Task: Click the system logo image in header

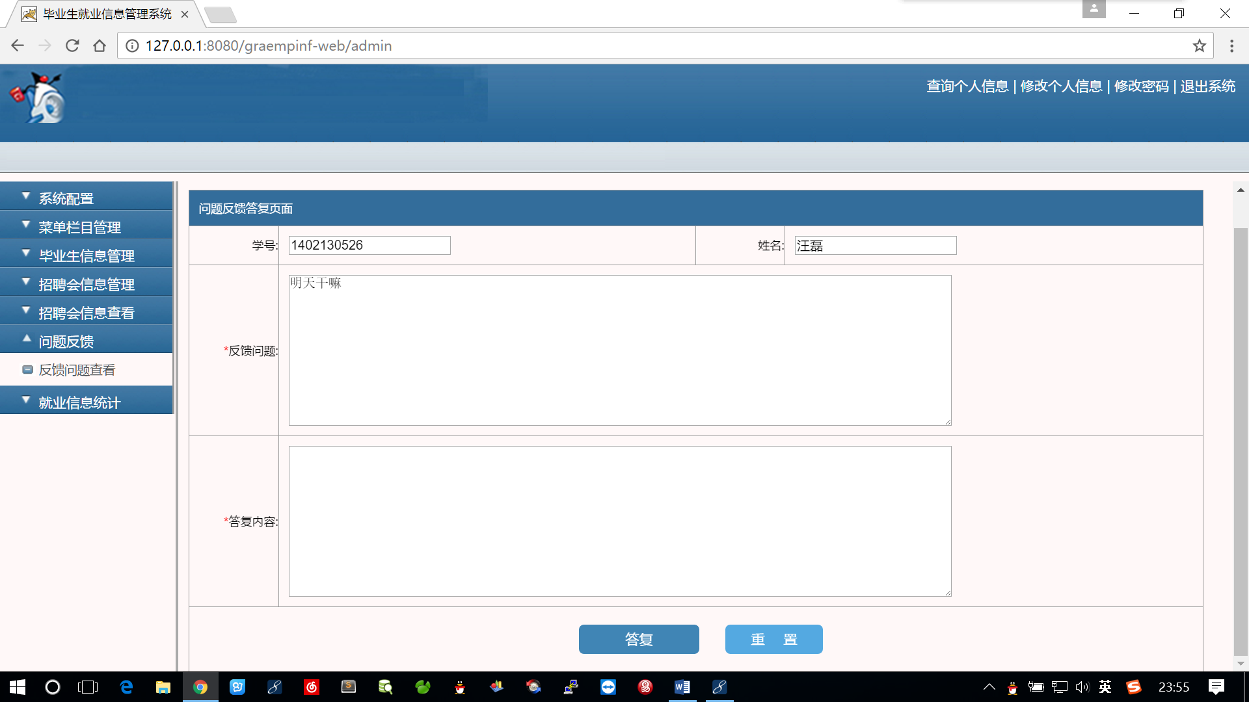Action: [x=39, y=99]
